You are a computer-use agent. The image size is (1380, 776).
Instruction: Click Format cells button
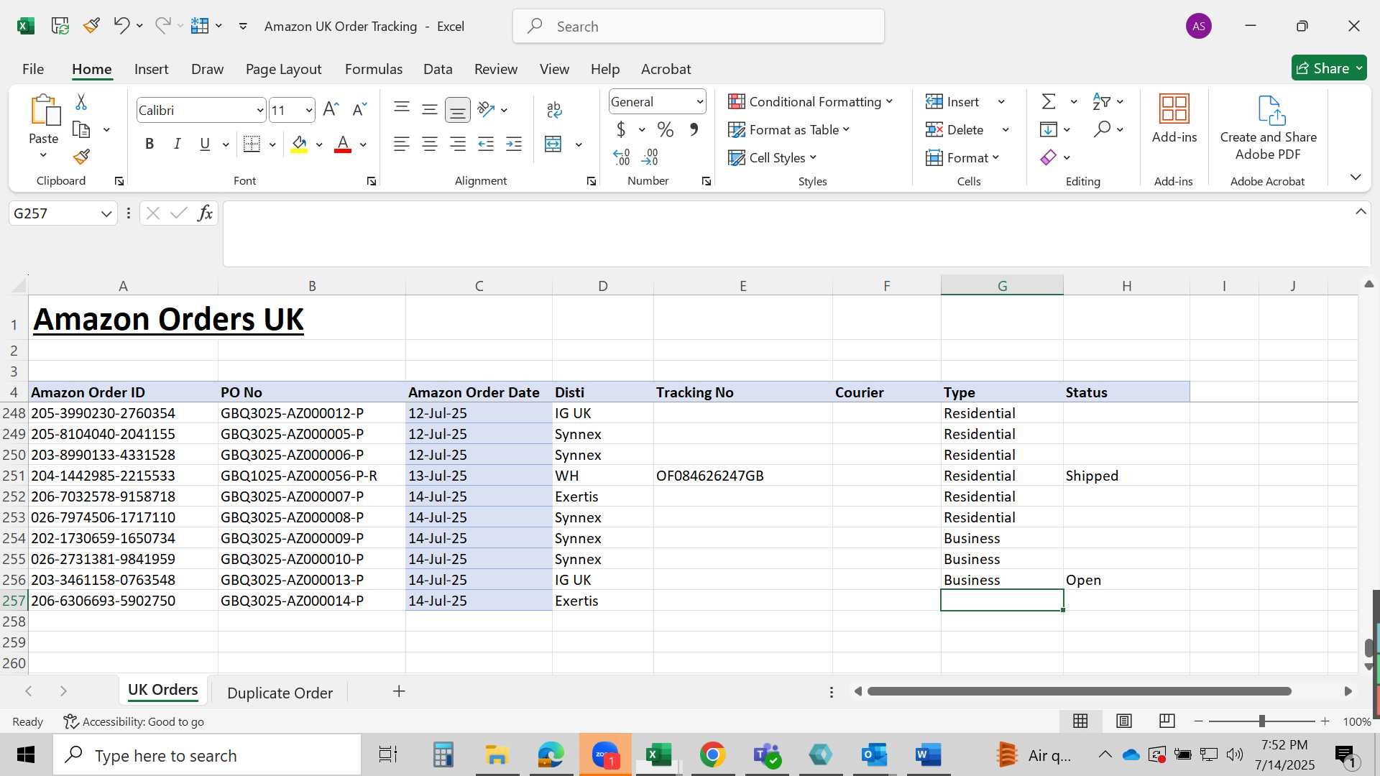[x=962, y=157]
